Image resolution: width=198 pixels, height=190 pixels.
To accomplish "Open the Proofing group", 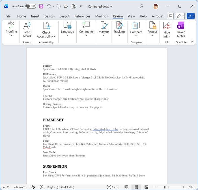I will tap(11, 29).
